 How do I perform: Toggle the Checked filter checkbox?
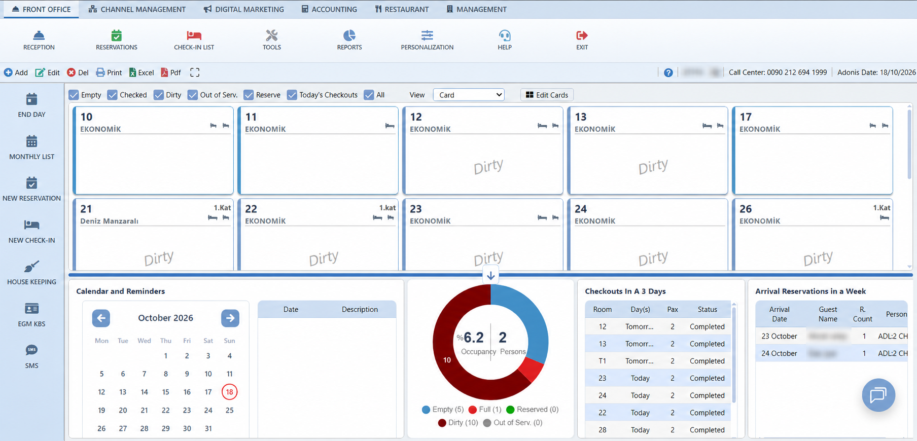(113, 95)
